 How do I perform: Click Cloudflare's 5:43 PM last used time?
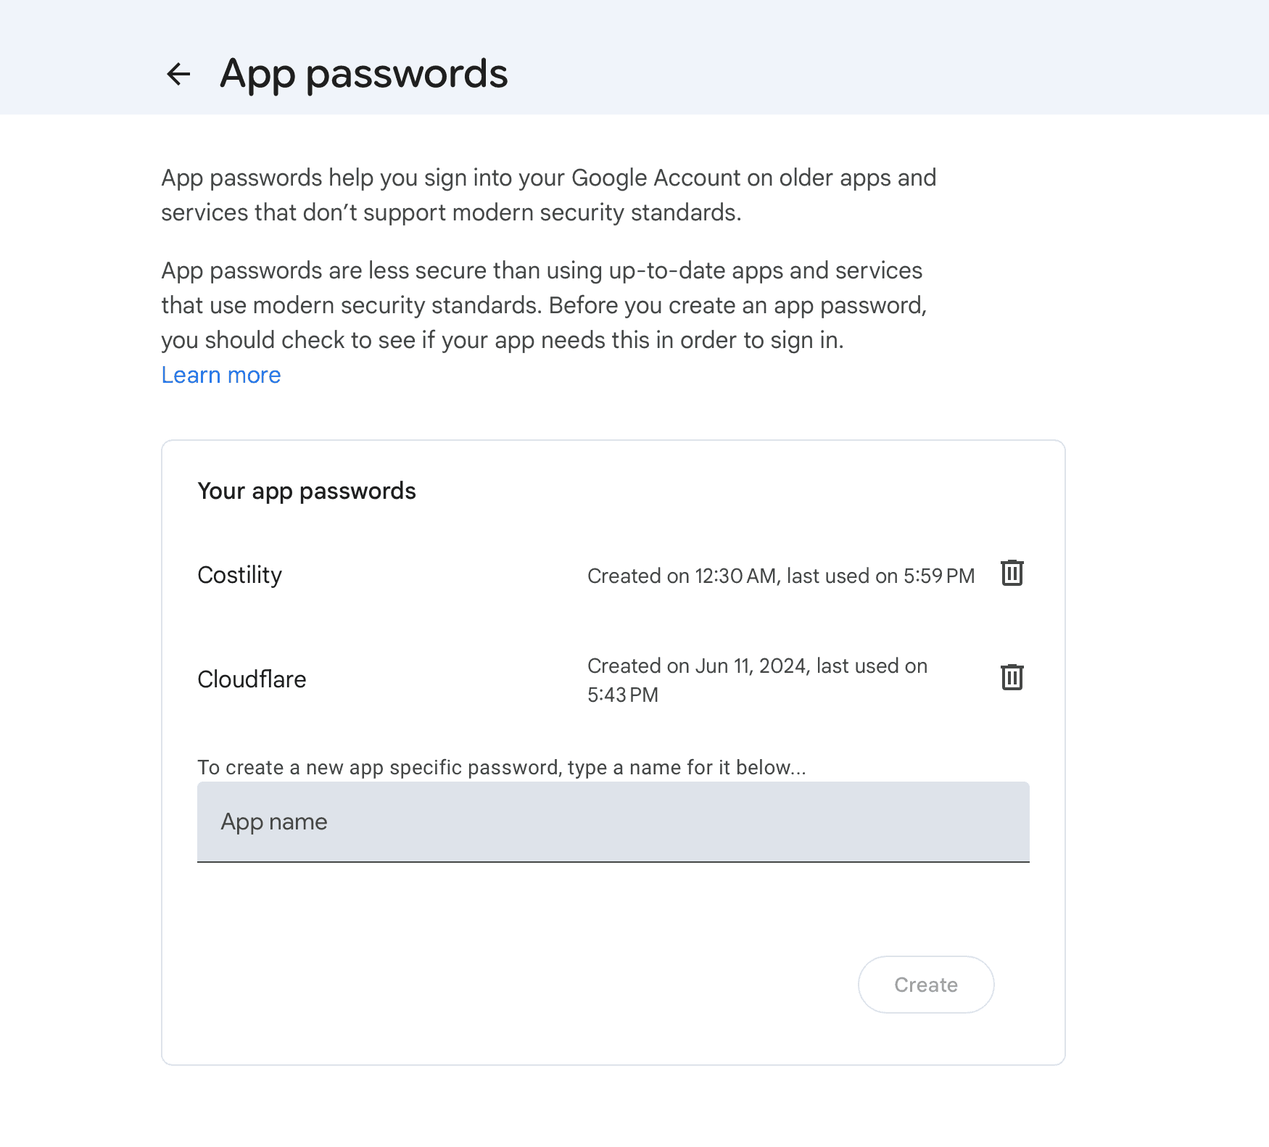(623, 695)
